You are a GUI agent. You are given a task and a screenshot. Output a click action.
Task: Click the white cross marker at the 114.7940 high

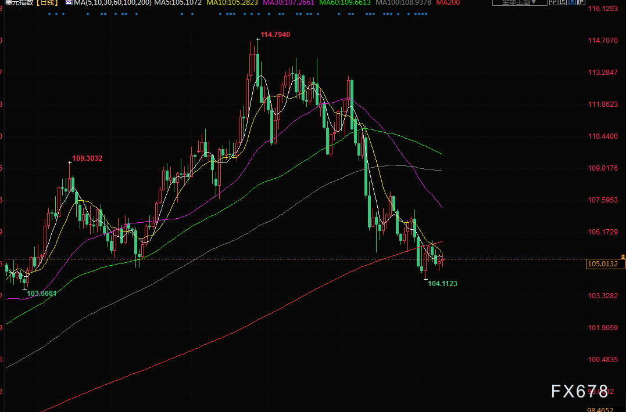(x=258, y=39)
